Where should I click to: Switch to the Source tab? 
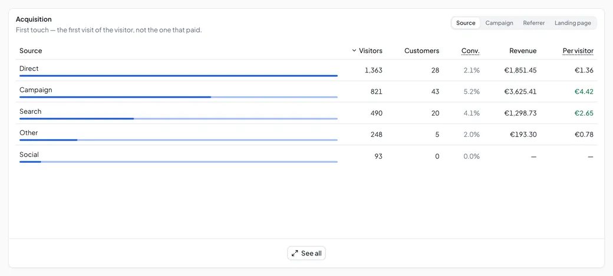(466, 23)
